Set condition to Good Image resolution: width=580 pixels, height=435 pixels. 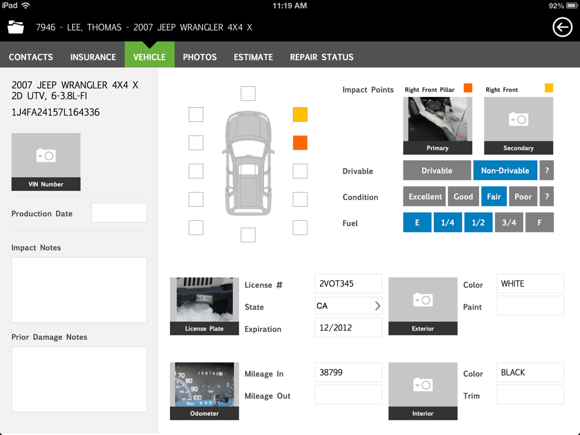tap(463, 197)
